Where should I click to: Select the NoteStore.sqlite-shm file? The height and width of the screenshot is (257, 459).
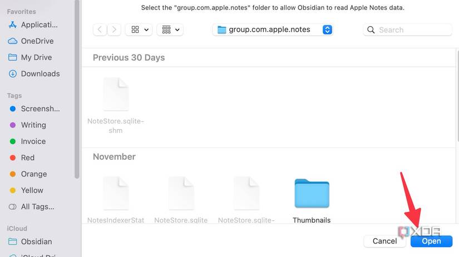click(116, 105)
